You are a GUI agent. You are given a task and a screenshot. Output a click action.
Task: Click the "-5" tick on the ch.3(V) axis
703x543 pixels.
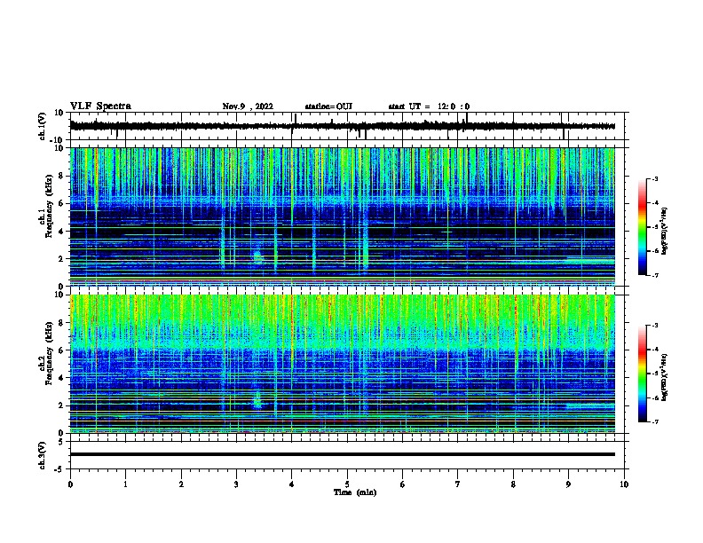59,469
